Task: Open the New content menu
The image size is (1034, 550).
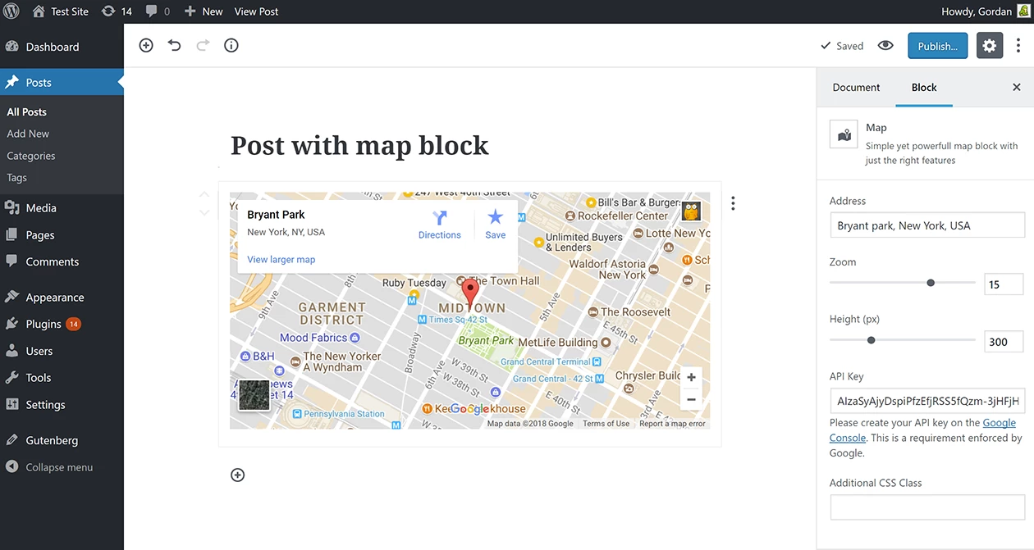Action: [204, 11]
